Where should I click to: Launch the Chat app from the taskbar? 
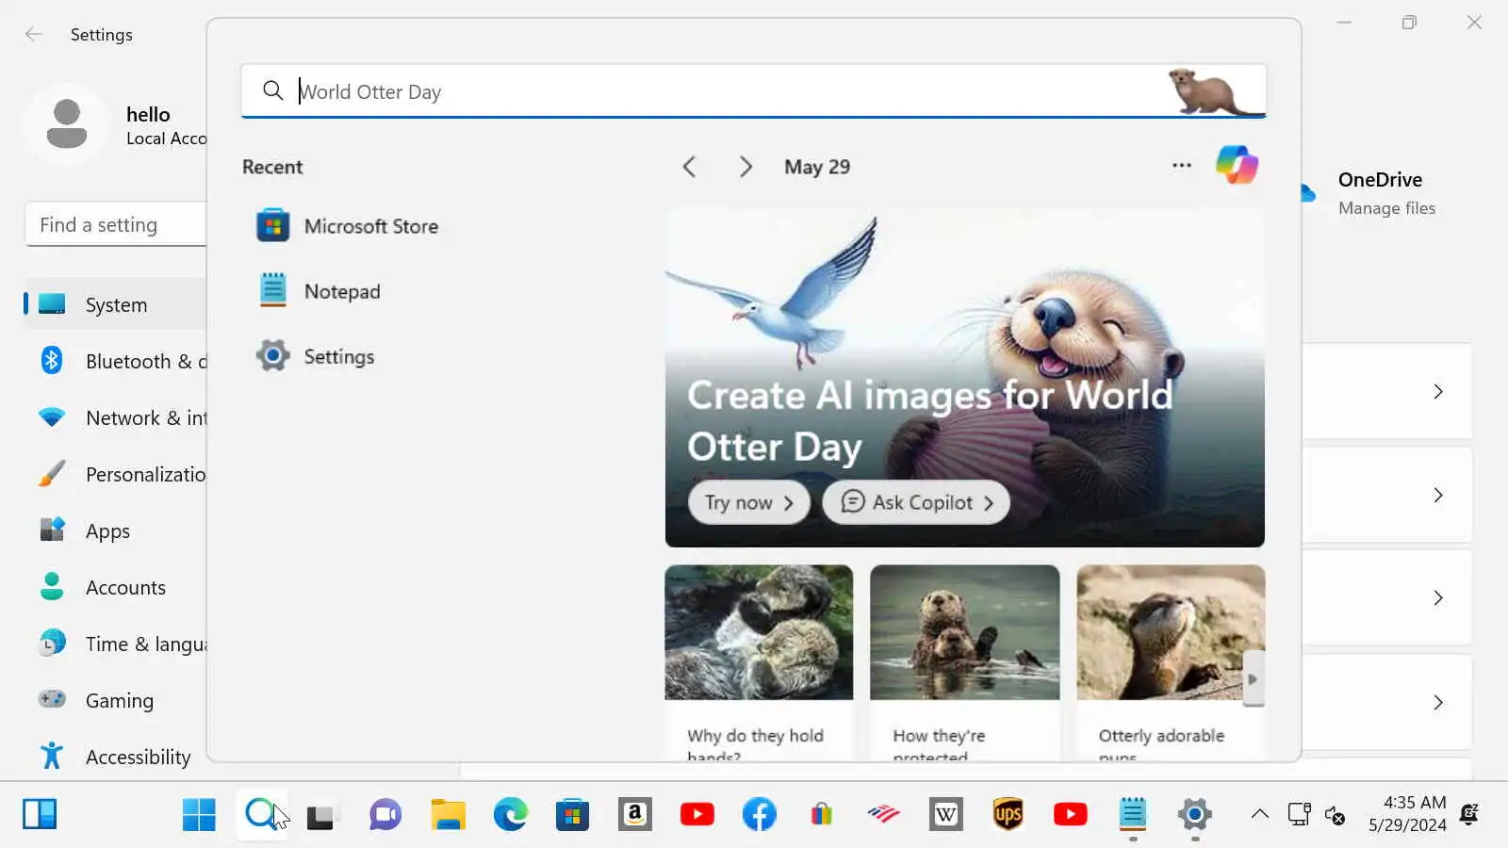(x=385, y=814)
